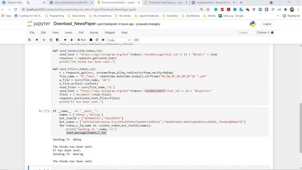Screen dimensions: 302x170
Task: Copy selected cells icon
Action: click(x=51, y=40)
